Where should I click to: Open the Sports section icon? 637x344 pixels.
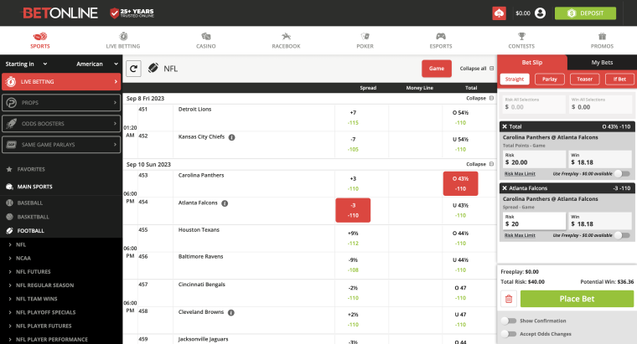point(40,36)
